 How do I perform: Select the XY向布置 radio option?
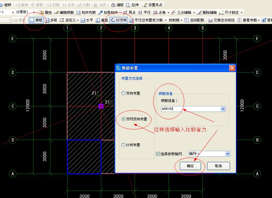(x=123, y=145)
